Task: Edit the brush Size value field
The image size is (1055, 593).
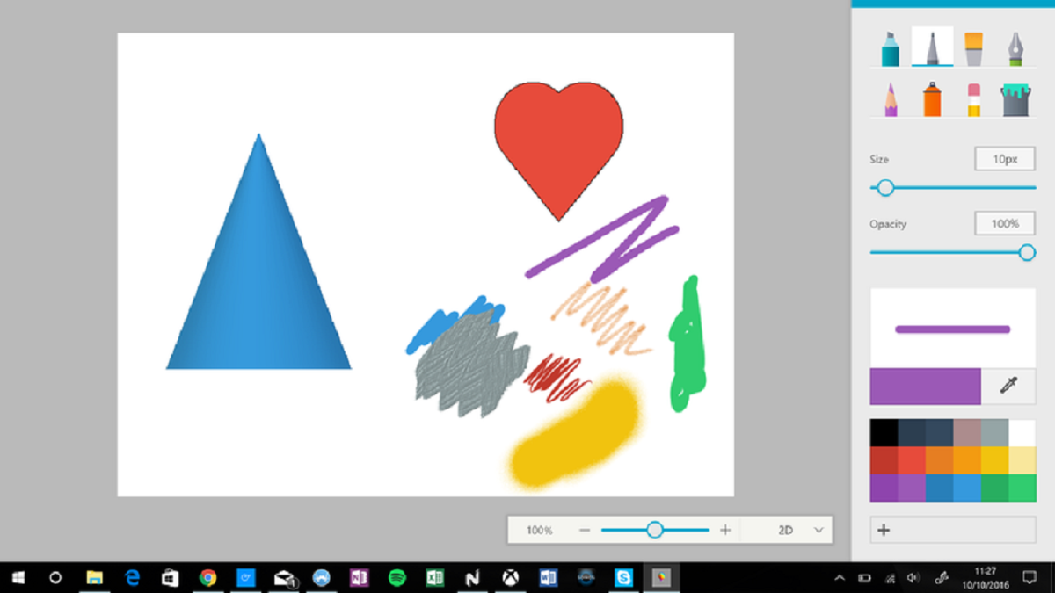Action: (x=1004, y=159)
